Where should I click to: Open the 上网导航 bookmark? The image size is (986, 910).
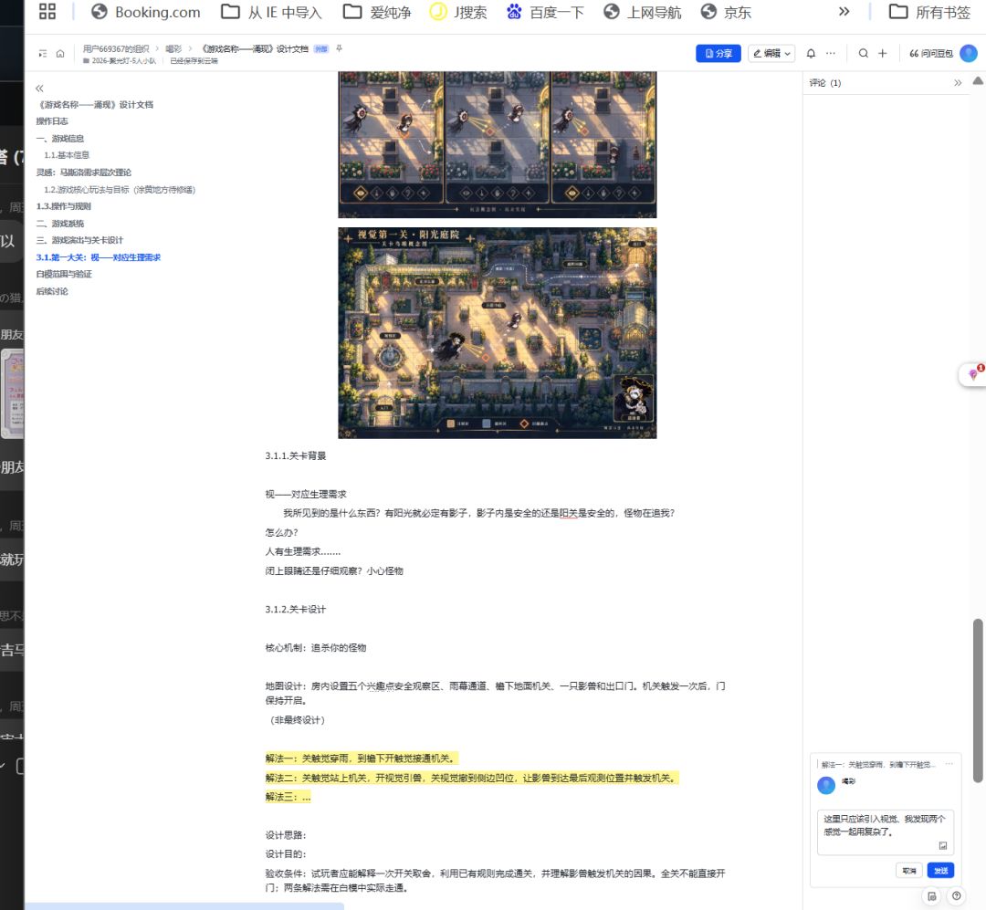(642, 12)
